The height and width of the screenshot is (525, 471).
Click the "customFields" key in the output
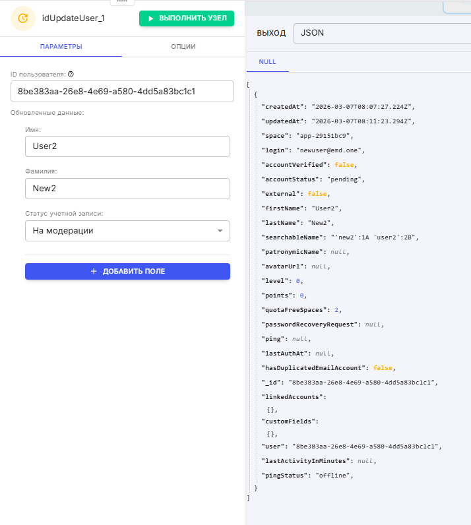click(290, 421)
